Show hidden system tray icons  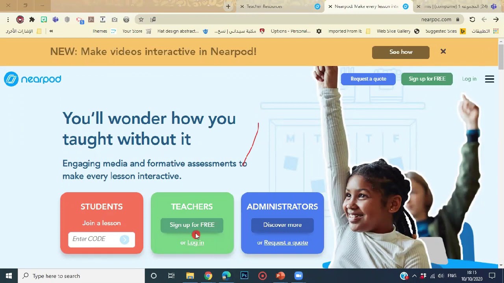tap(414, 276)
